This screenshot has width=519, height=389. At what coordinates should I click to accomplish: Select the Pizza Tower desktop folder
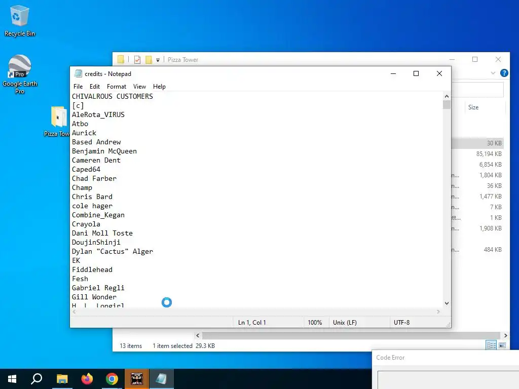(x=57, y=121)
